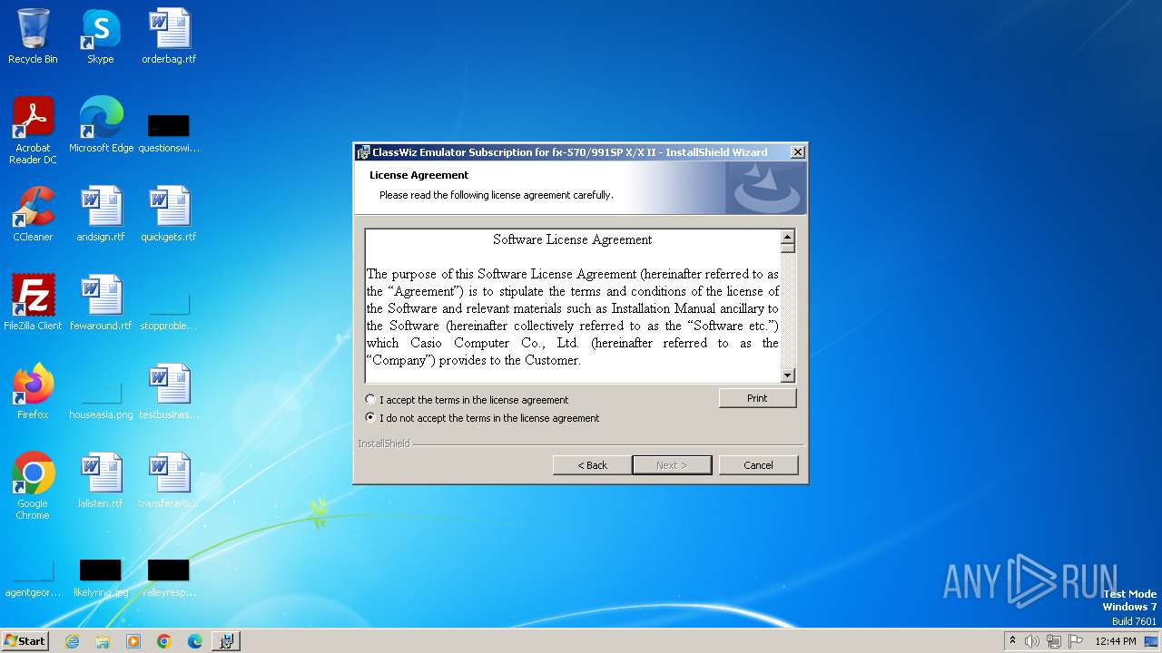Click the license text scroll-up arrow
Image resolution: width=1162 pixels, height=653 pixels.
(788, 238)
